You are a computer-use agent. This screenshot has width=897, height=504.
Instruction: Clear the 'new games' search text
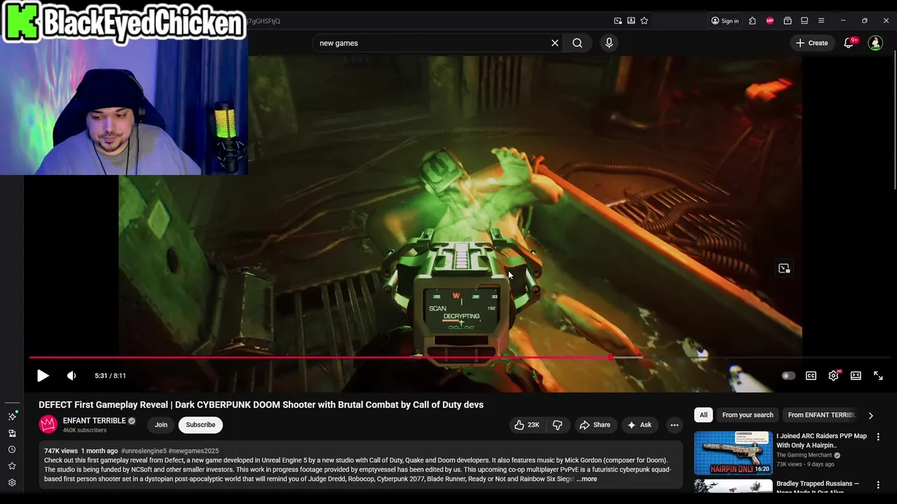point(555,43)
